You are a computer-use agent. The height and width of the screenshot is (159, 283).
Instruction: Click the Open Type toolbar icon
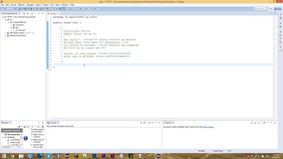47,9
